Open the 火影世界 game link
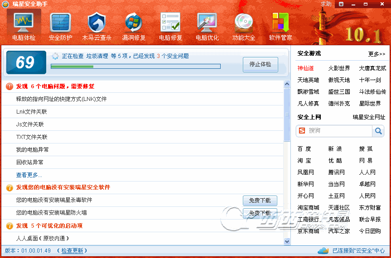This screenshot has width=391, height=258. tap(339, 68)
